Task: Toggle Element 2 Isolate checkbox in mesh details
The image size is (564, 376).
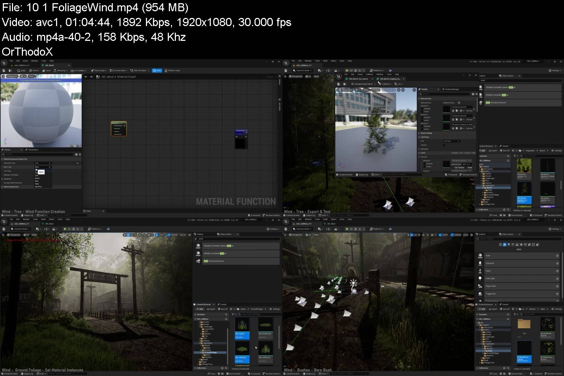Action: 422,129
